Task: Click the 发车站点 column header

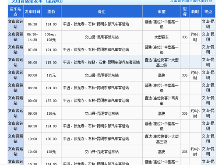Action: point(15,11)
